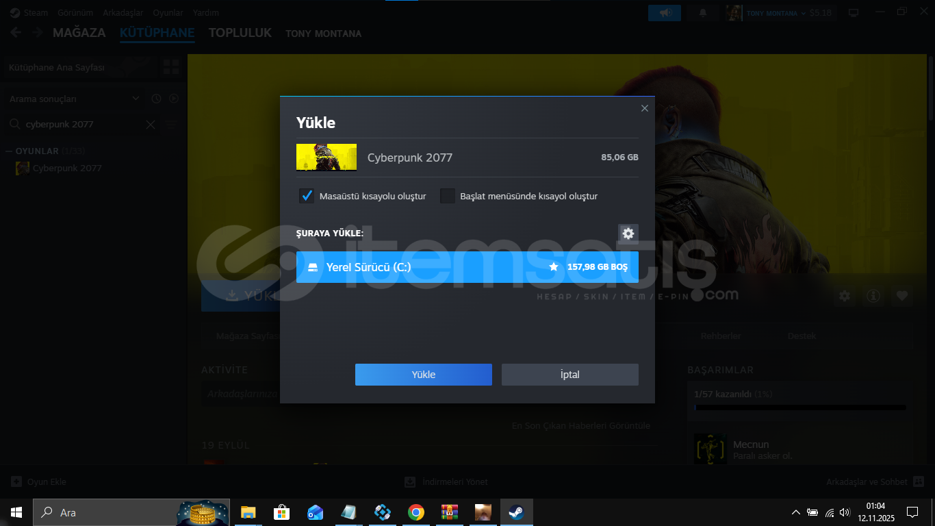Click the background YÜKLE button on the game page
935x526 pixels.
click(240, 295)
